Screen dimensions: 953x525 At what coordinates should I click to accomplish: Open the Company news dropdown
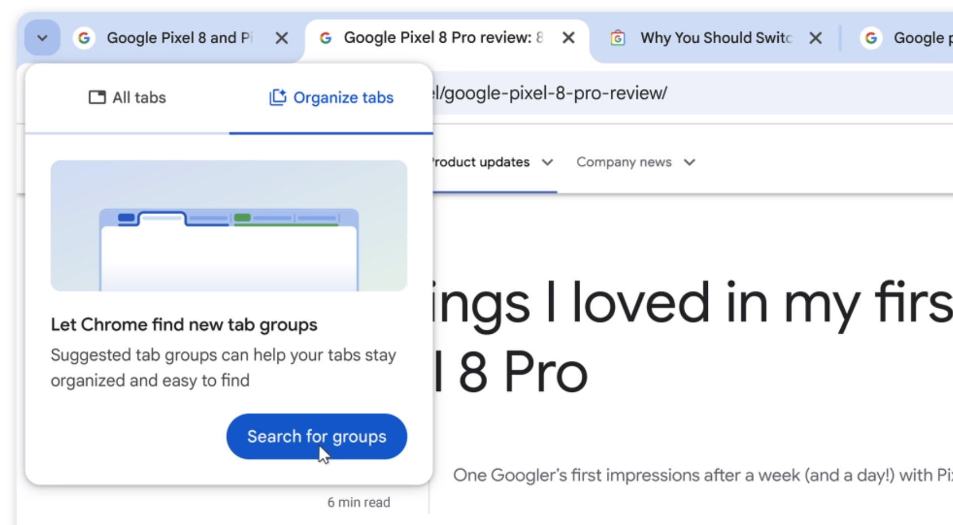click(690, 162)
